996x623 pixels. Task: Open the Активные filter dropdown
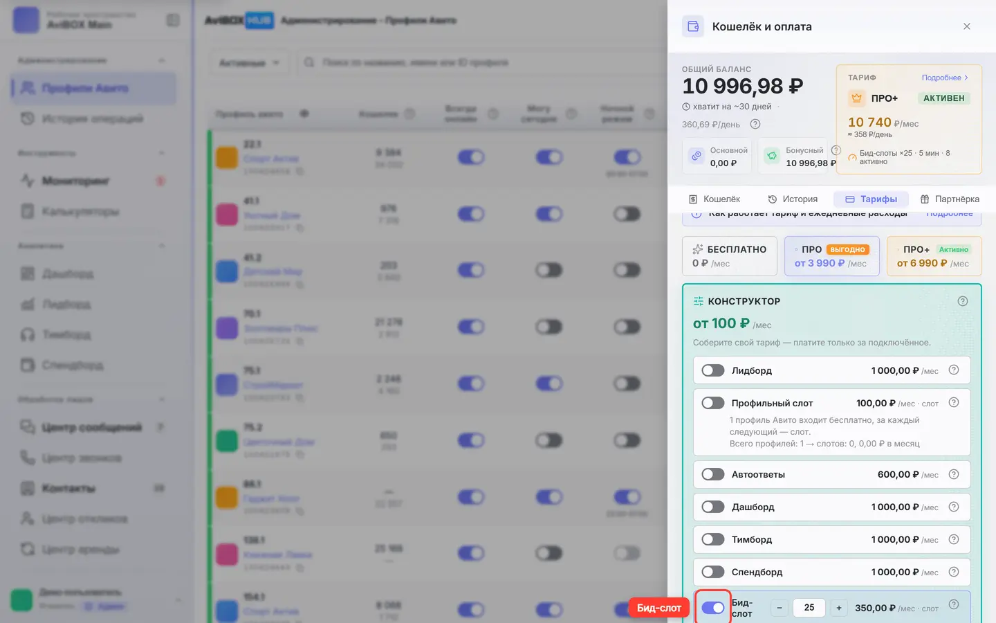[x=249, y=62]
